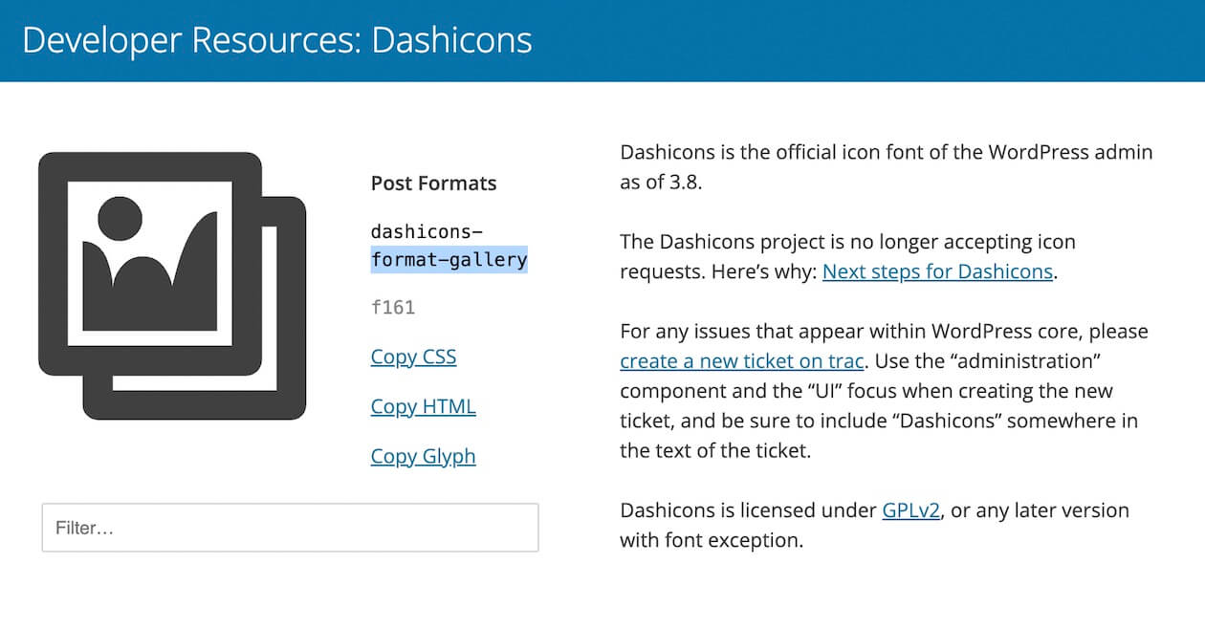Click the Developer Resources: Dashicons header title

(277, 40)
